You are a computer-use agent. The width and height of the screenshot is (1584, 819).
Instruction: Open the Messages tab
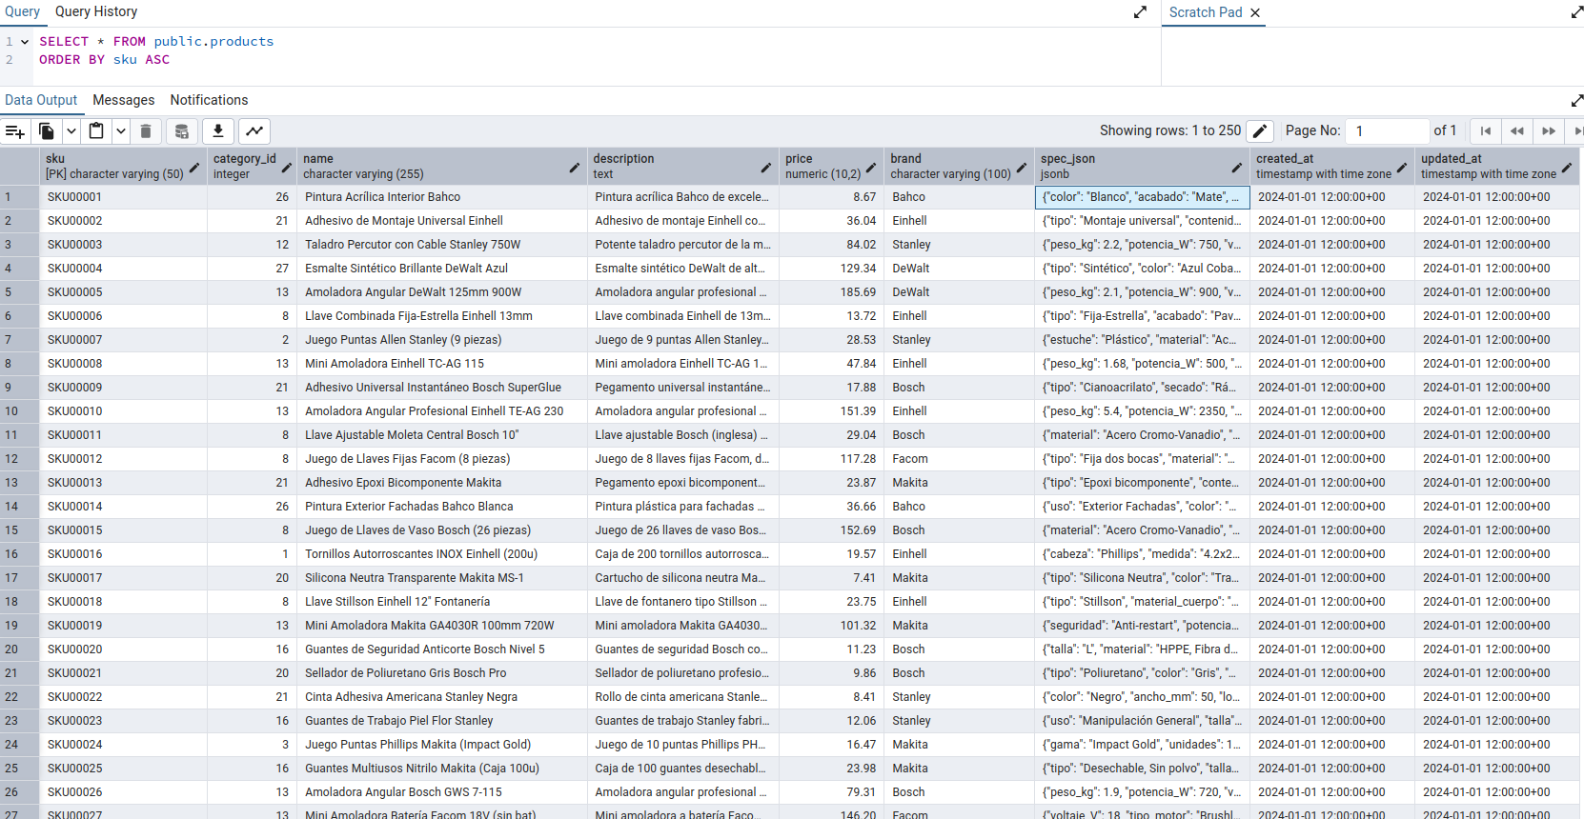tap(124, 100)
